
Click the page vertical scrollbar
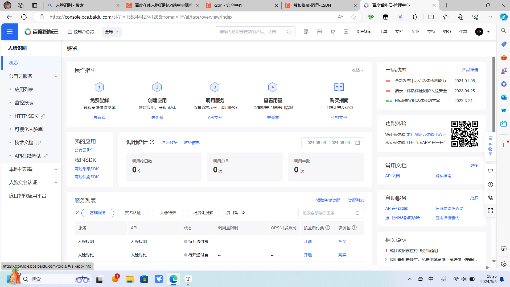[x=494, y=94]
